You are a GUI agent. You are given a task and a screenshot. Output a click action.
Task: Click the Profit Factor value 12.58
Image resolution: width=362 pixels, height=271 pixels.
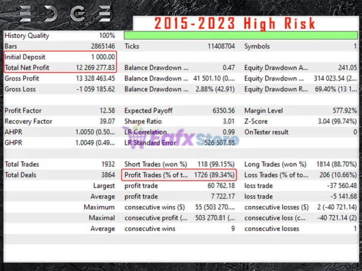point(107,111)
